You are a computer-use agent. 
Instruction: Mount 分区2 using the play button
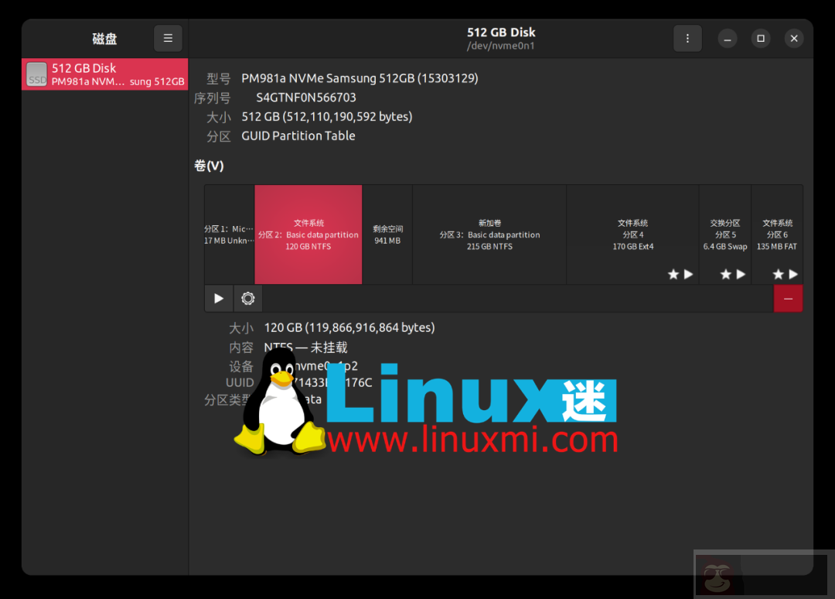click(x=218, y=298)
